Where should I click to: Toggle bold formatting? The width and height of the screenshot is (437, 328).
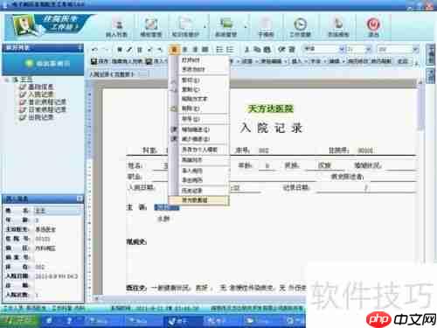pos(120,50)
